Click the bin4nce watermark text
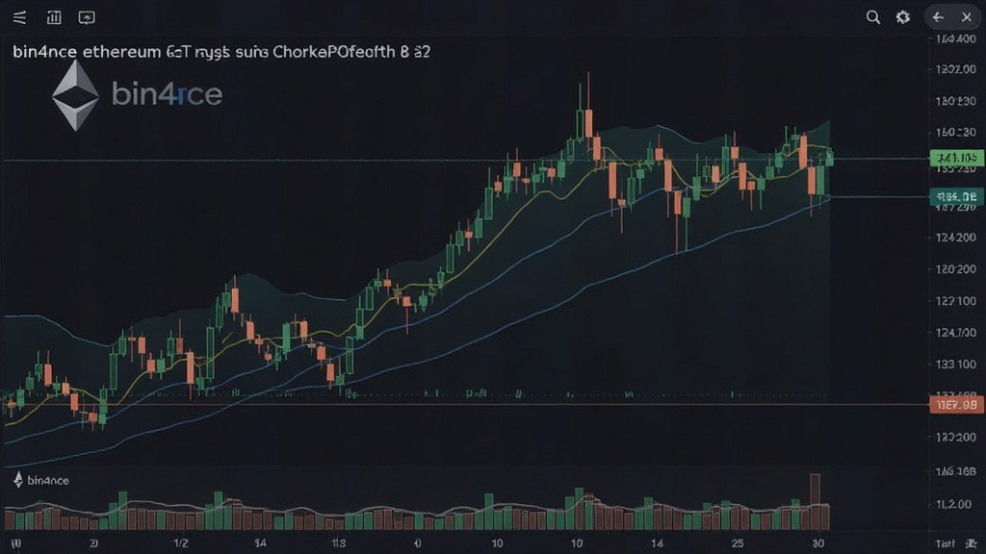Image resolution: width=986 pixels, height=554 pixels. click(x=168, y=94)
